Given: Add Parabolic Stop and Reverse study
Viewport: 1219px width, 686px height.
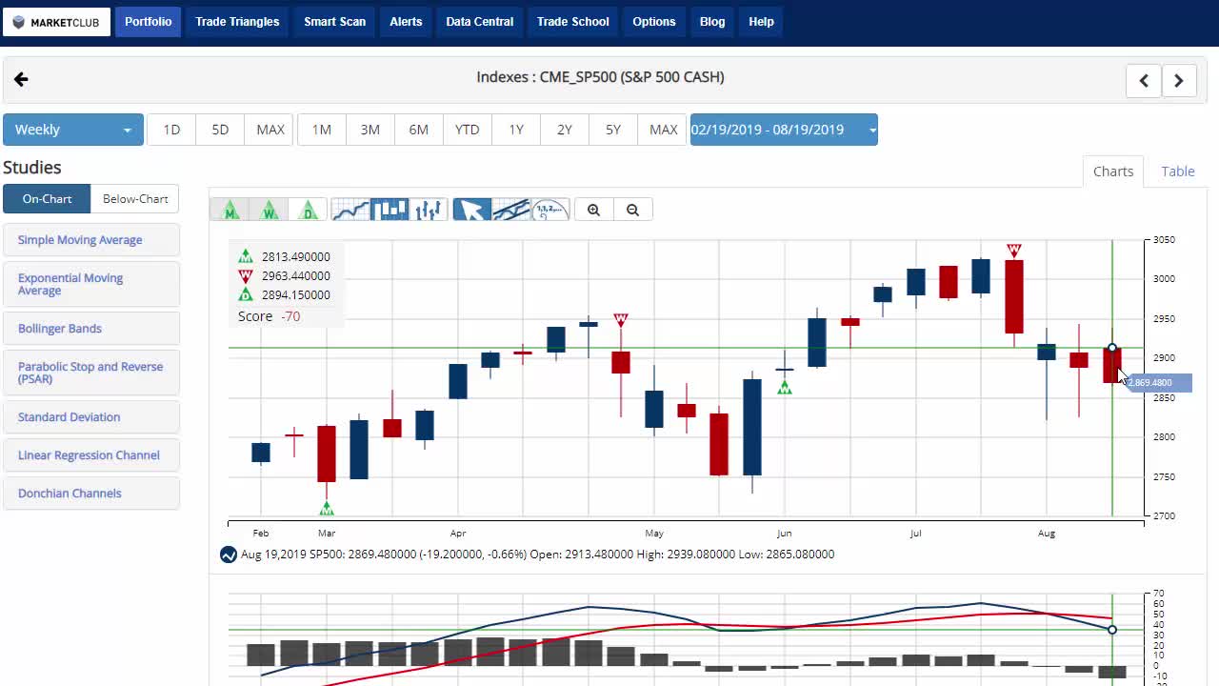Looking at the screenshot, I should point(91,373).
